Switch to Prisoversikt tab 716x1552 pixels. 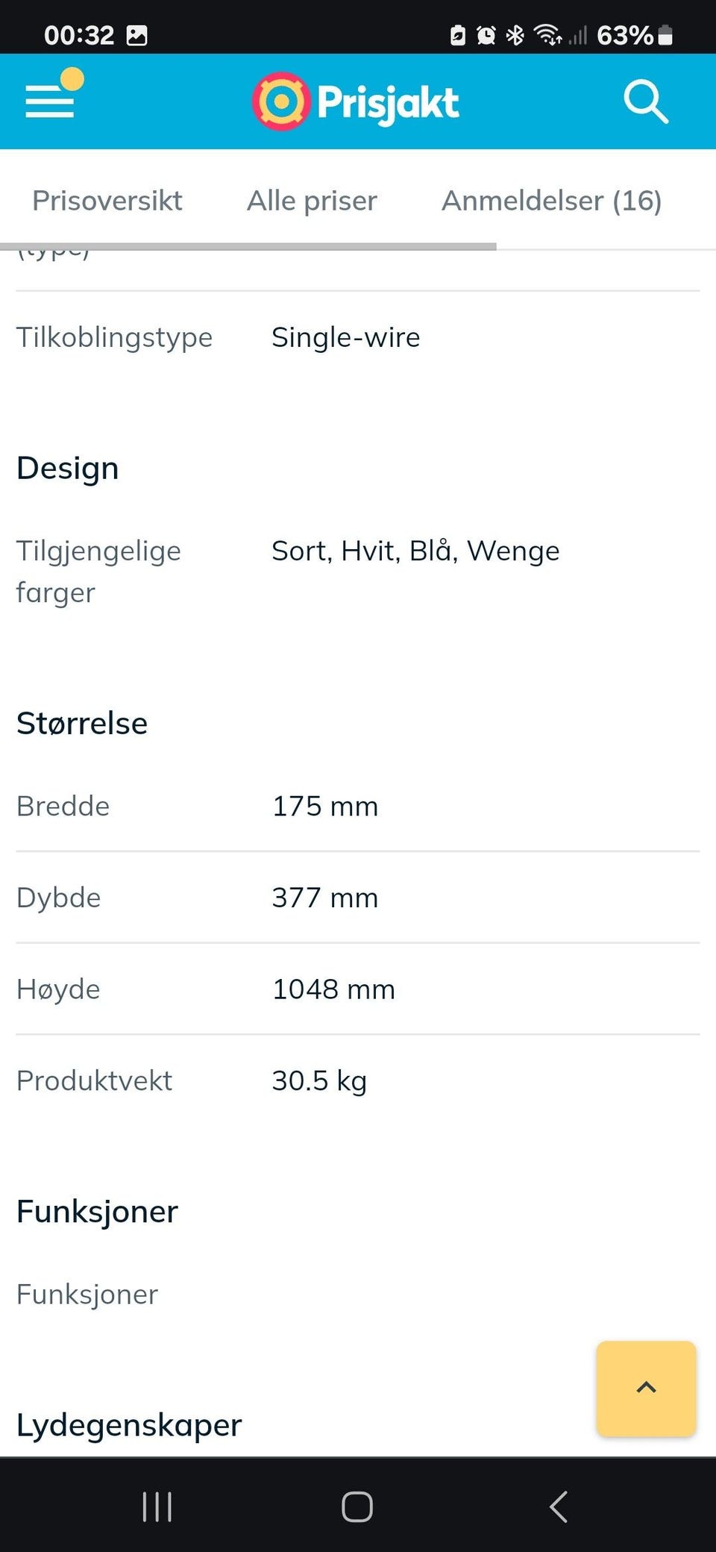[107, 201]
